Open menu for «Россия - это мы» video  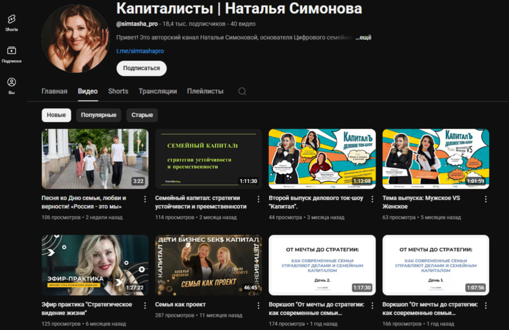click(145, 199)
